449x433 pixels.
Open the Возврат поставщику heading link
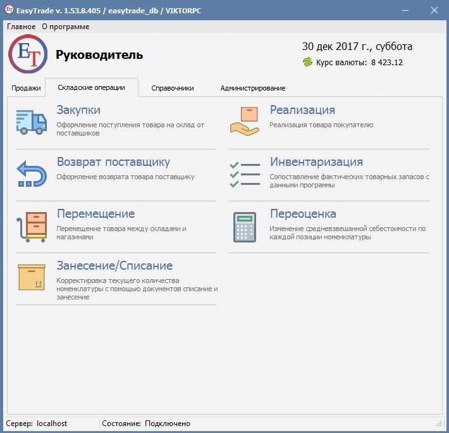coord(113,162)
